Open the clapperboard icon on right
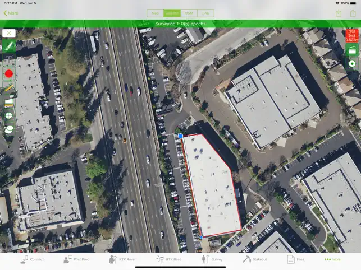Screen dimensions: 361x270 (352, 50)
